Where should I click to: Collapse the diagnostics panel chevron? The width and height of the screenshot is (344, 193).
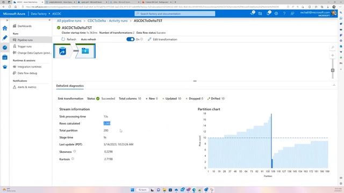[334, 85]
